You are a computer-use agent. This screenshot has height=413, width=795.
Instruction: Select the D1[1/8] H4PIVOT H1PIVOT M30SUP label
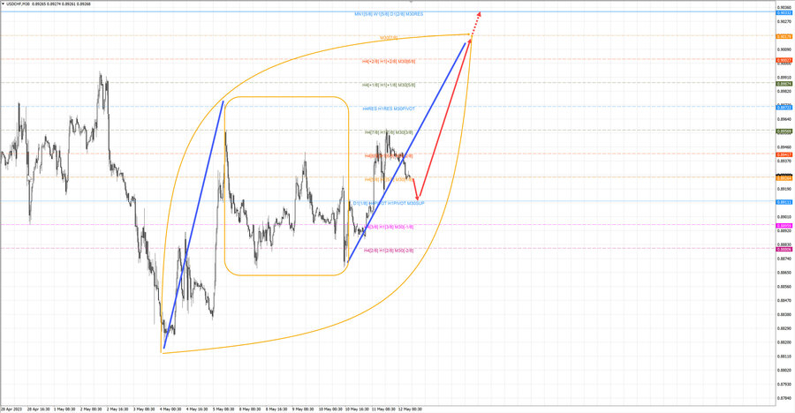coord(389,203)
